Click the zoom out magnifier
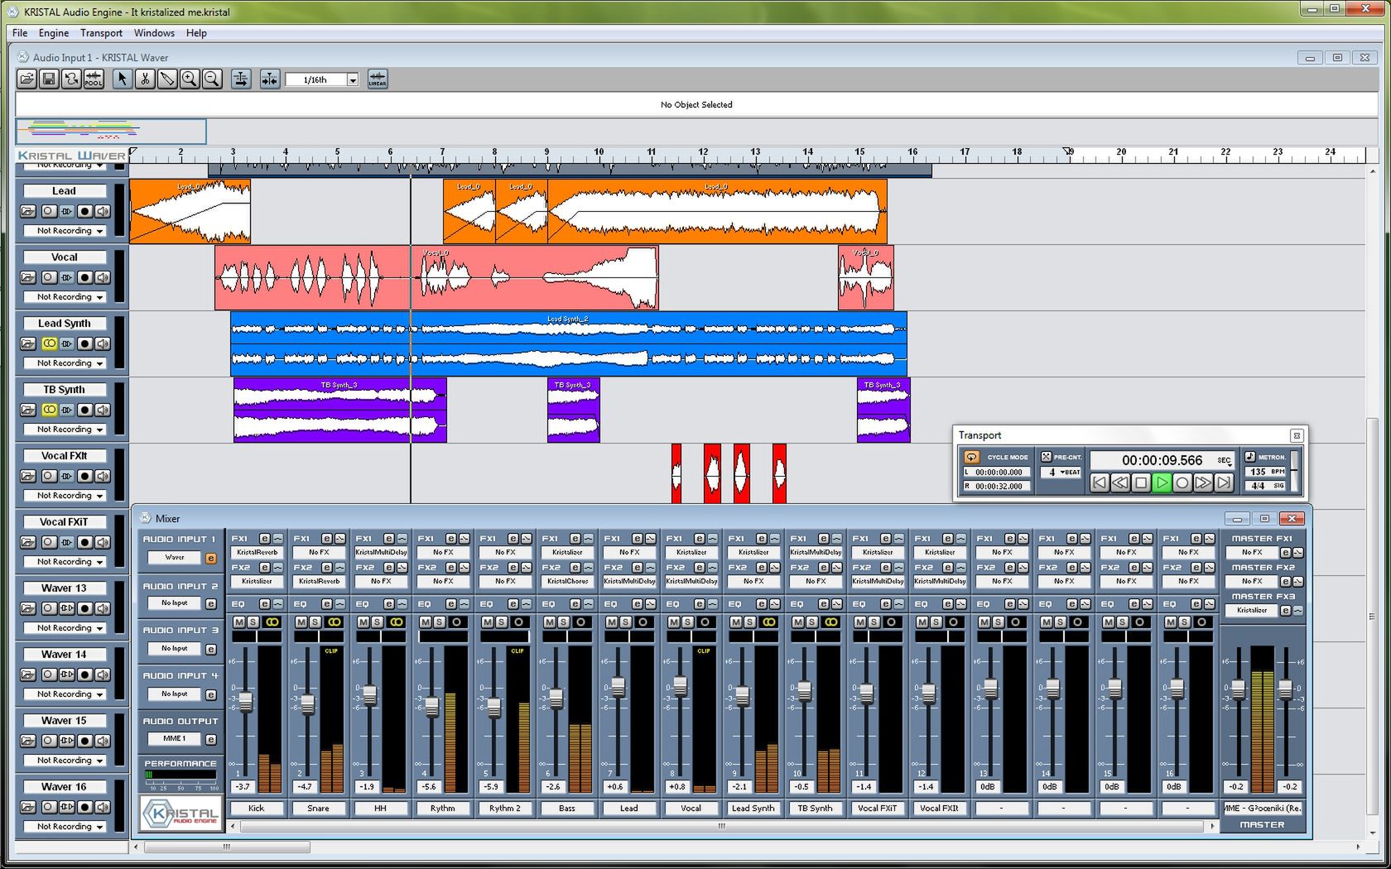This screenshot has height=869, width=1391. click(x=212, y=79)
